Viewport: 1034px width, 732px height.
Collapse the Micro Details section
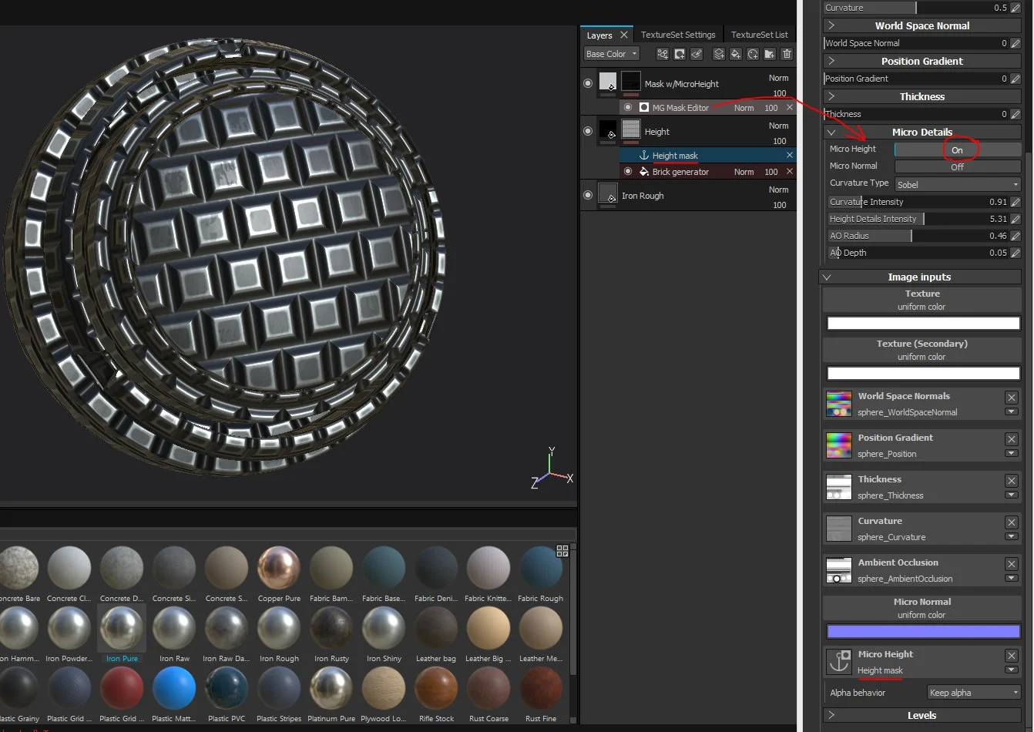(922, 132)
